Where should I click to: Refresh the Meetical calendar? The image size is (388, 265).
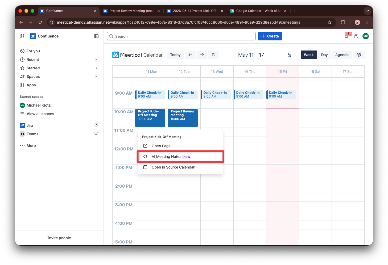click(214, 55)
